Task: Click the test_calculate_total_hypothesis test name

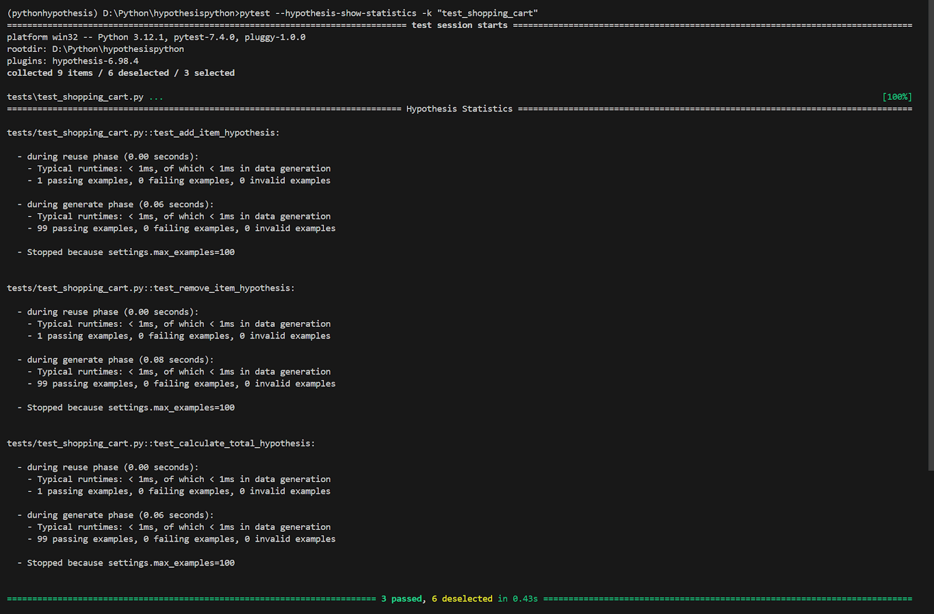Action: pyautogui.click(x=161, y=444)
